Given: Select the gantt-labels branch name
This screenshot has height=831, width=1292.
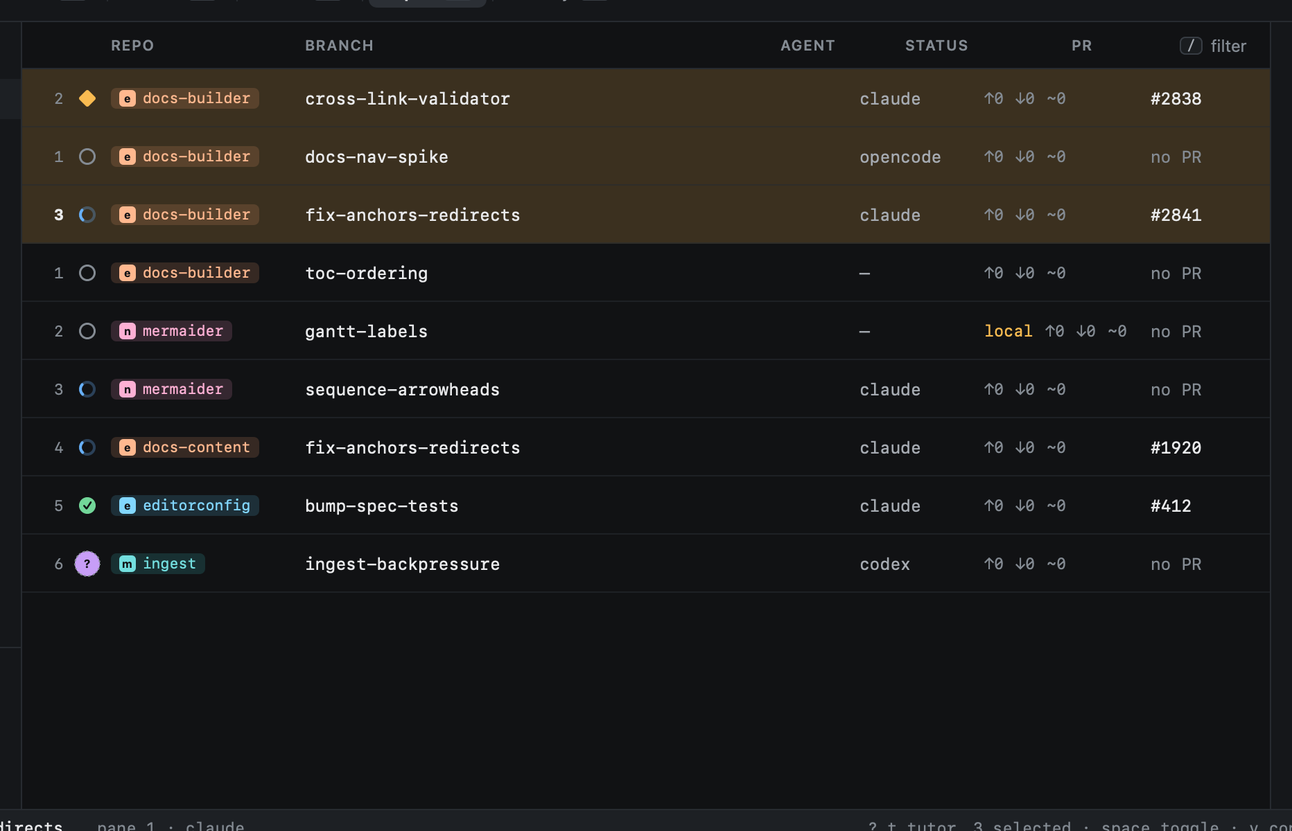Looking at the screenshot, I should tap(367, 331).
